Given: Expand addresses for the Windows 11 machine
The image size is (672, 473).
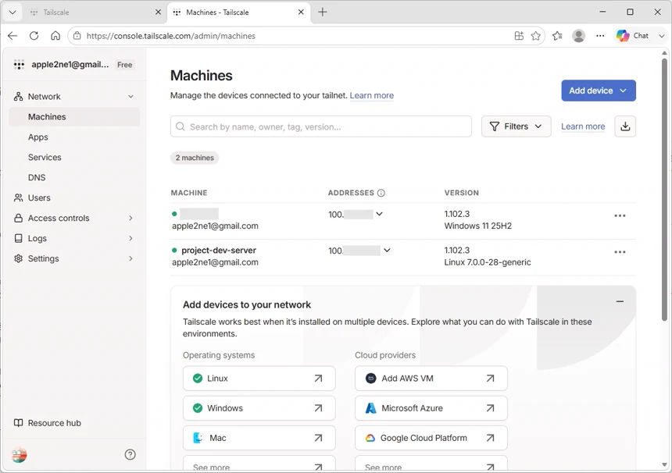Looking at the screenshot, I should (379, 214).
